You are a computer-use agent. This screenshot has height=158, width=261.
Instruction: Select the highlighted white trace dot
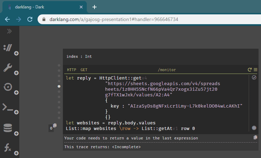click(x=59, y=86)
